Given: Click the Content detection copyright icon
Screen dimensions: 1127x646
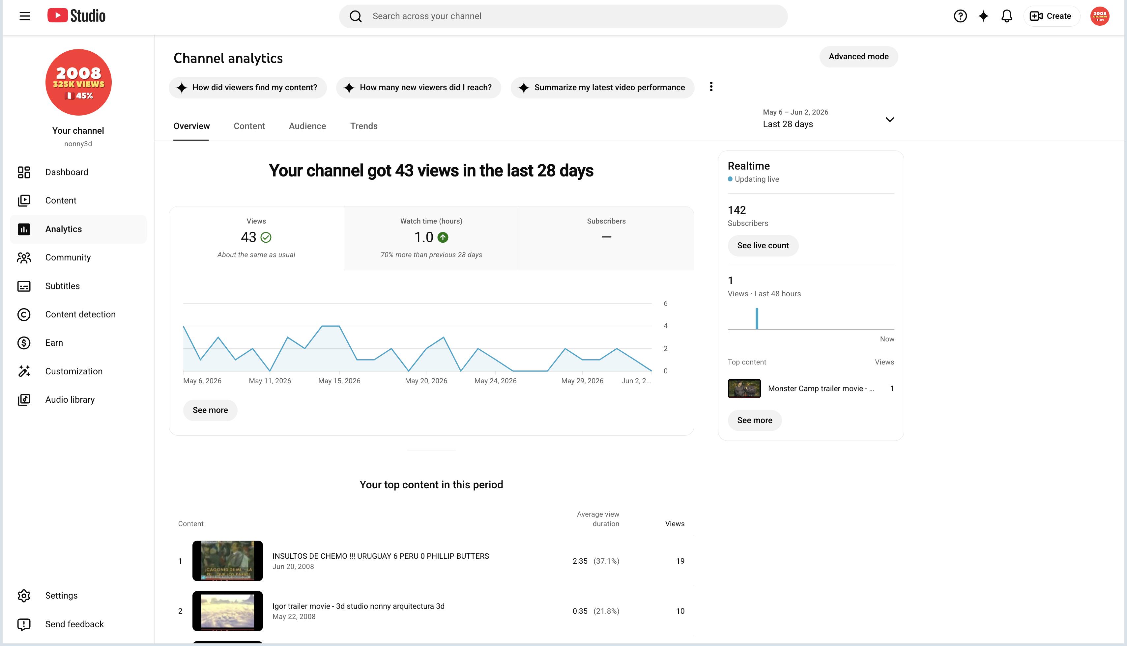Looking at the screenshot, I should coord(24,314).
